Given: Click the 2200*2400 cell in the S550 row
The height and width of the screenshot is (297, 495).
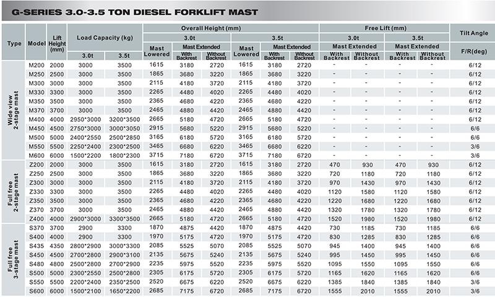Looking at the screenshot, I should 85,283.
